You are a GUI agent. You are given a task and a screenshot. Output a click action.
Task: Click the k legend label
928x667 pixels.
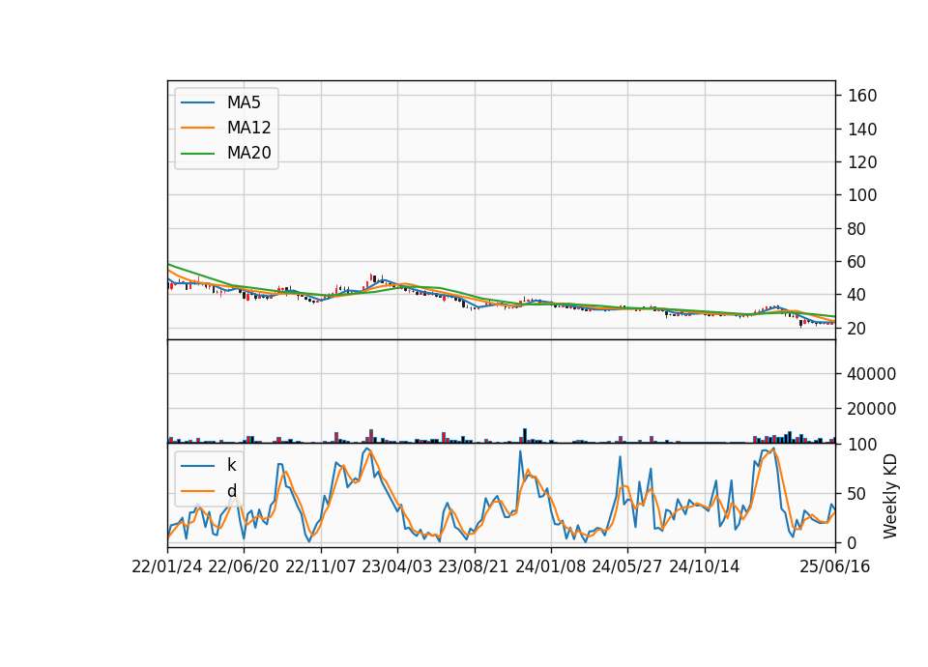point(231,465)
